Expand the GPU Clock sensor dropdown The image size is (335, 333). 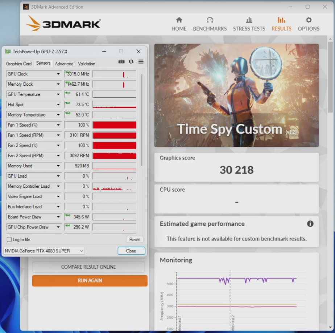point(58,74)
